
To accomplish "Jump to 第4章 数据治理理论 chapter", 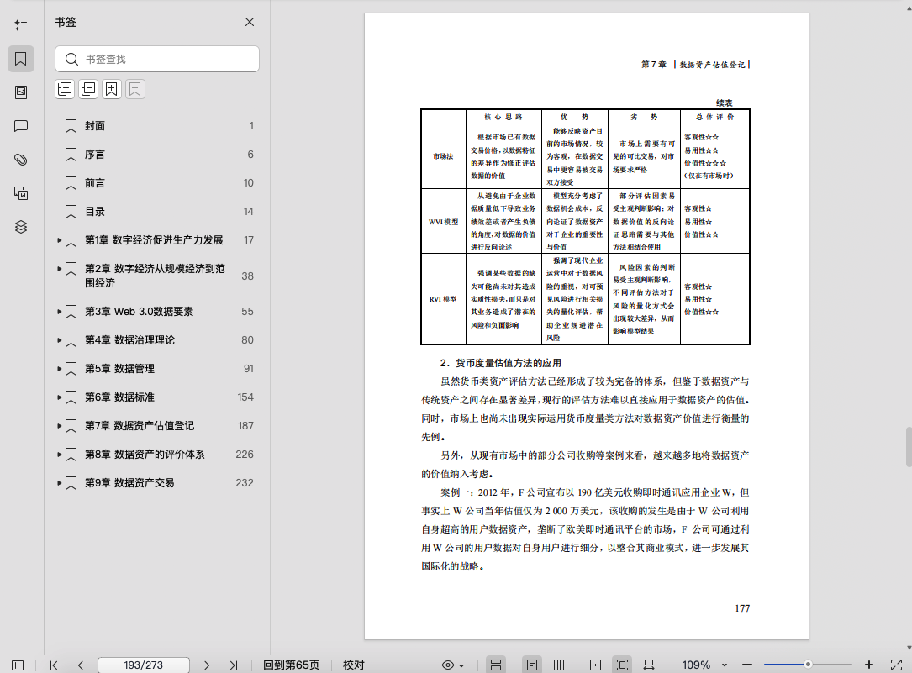I will (129, 340).
